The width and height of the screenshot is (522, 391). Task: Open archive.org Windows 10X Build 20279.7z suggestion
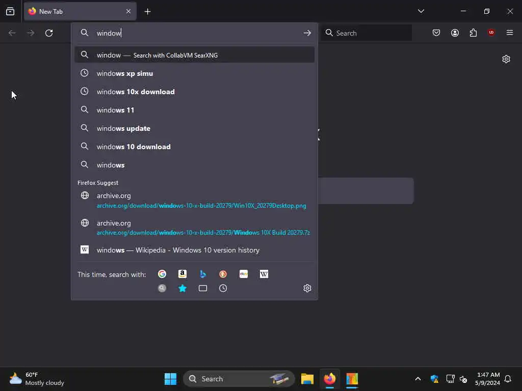(194, 228)
